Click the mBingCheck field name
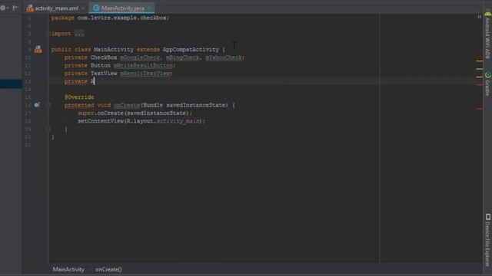Image resolution: width=492 pixels, height=276 pixels. click(183, 58)
